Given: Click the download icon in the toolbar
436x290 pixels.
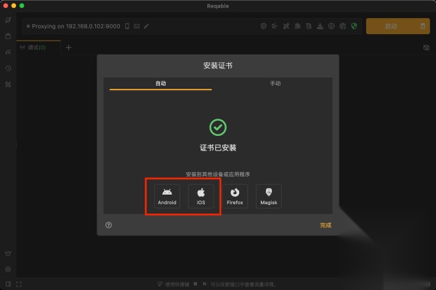Looking at the screenshot, I should (320, 26).
